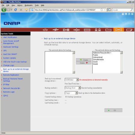Open the System Update link
The image size is (135, 135).
pyautogui.click(x=10, y=58)
